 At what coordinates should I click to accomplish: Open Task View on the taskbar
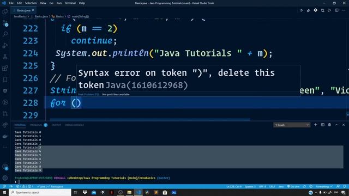click(76, 192)
